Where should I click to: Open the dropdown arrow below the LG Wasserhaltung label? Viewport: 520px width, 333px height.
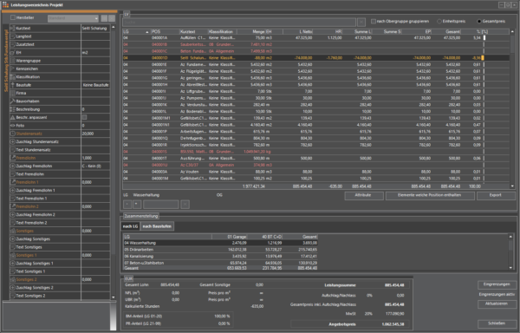pos(137,205)
